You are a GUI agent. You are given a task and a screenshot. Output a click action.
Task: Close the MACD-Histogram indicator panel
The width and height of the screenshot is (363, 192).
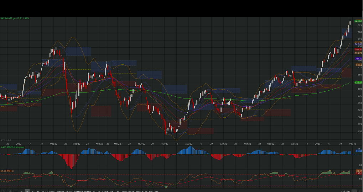(x=359, y=149)
